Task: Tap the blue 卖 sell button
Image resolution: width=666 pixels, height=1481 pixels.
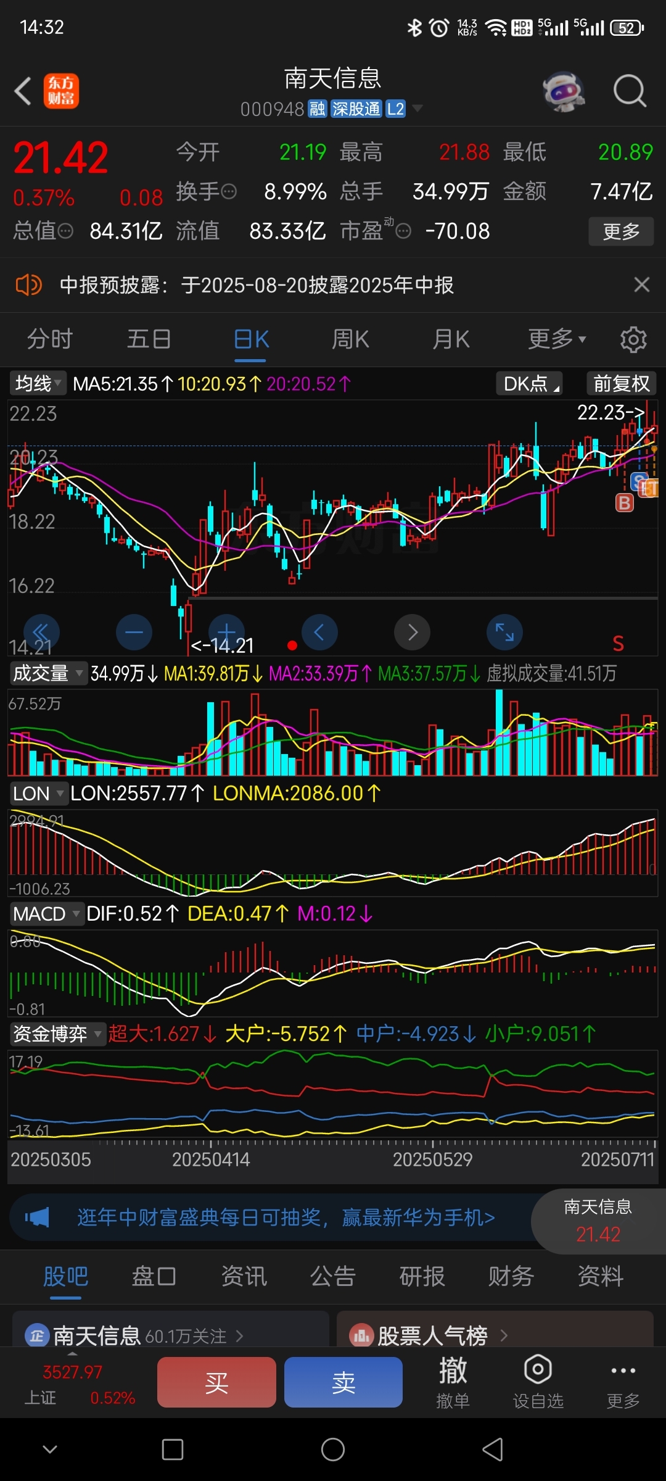Action: coord(343,1382)
